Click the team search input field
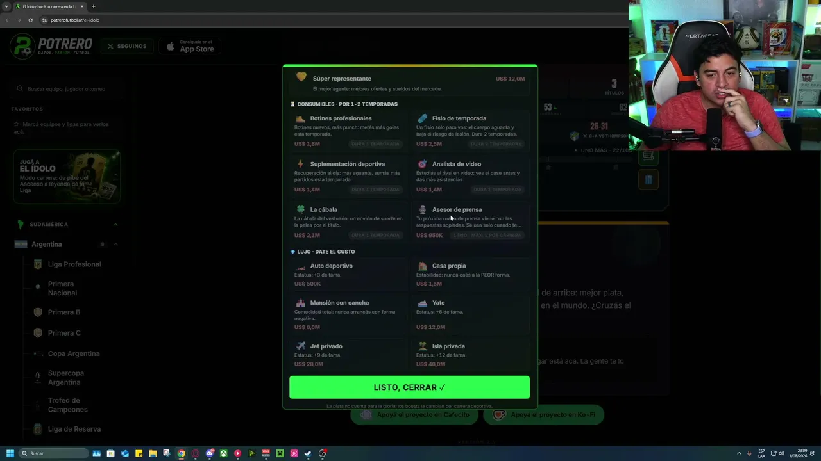 (65, 89)
